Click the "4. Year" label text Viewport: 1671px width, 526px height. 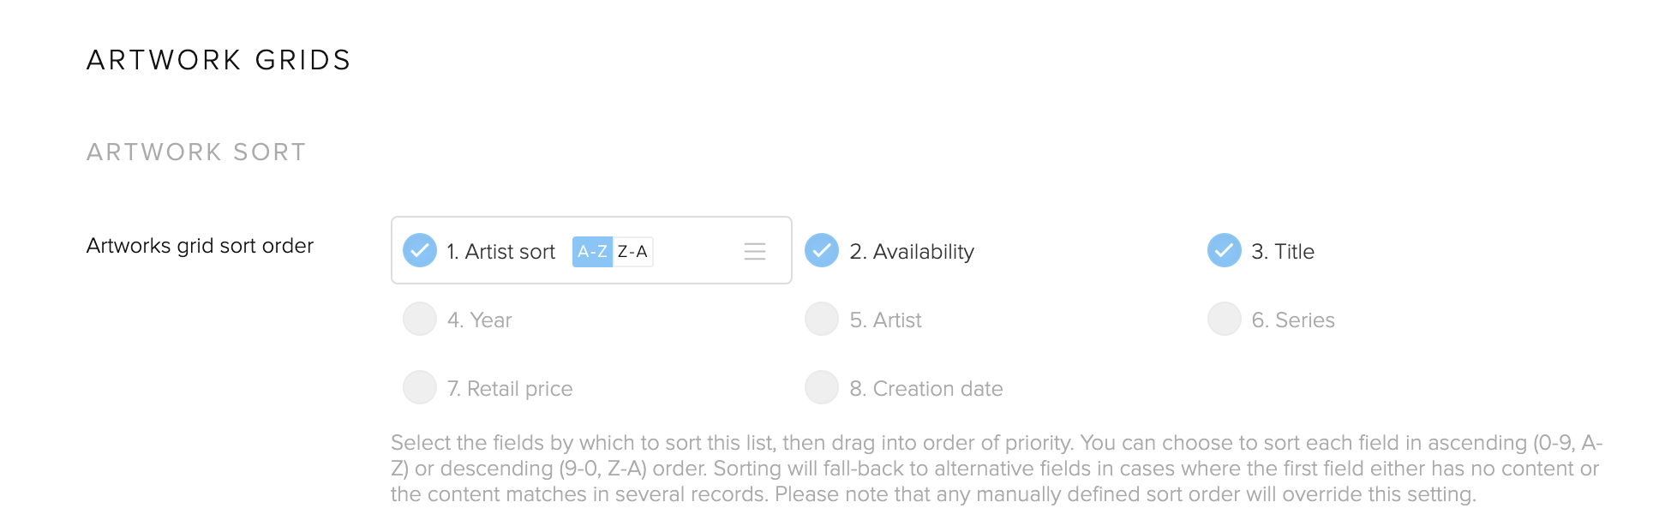pyautogui.click(x=479, y=320)
